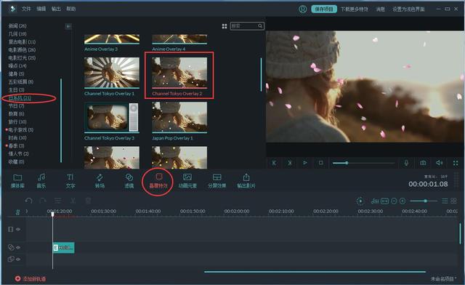Select the 情人节 (2) category
This screenshot has height=285, width=465.
tap(18, 154)
